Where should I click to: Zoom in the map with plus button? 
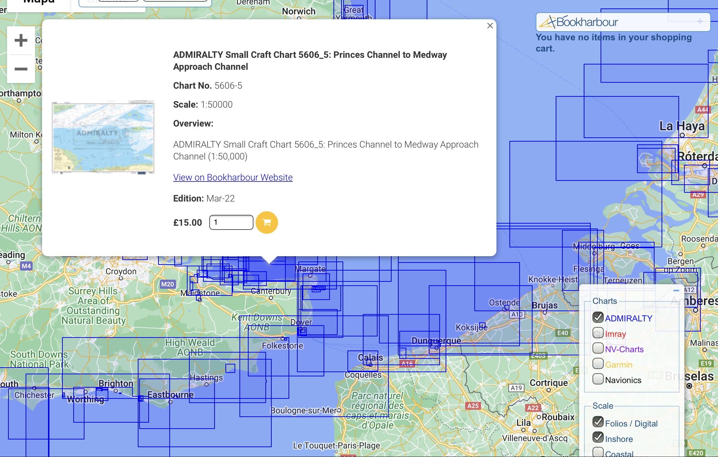(x=21, y=40)
